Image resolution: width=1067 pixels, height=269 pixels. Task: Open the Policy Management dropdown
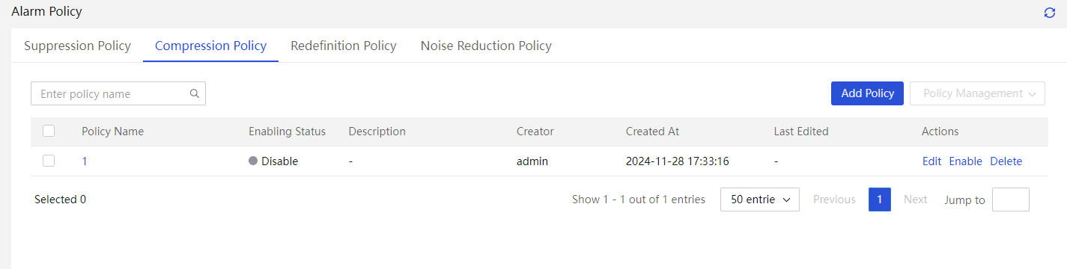point(977,93)
